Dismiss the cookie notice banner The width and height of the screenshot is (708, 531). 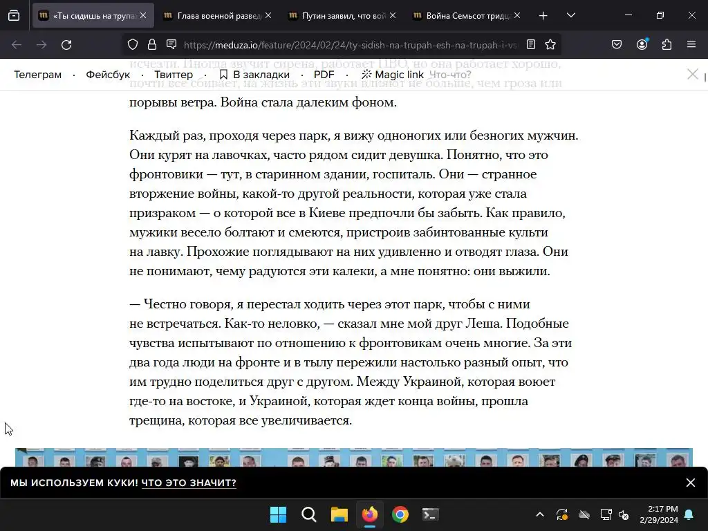[691, 483]
